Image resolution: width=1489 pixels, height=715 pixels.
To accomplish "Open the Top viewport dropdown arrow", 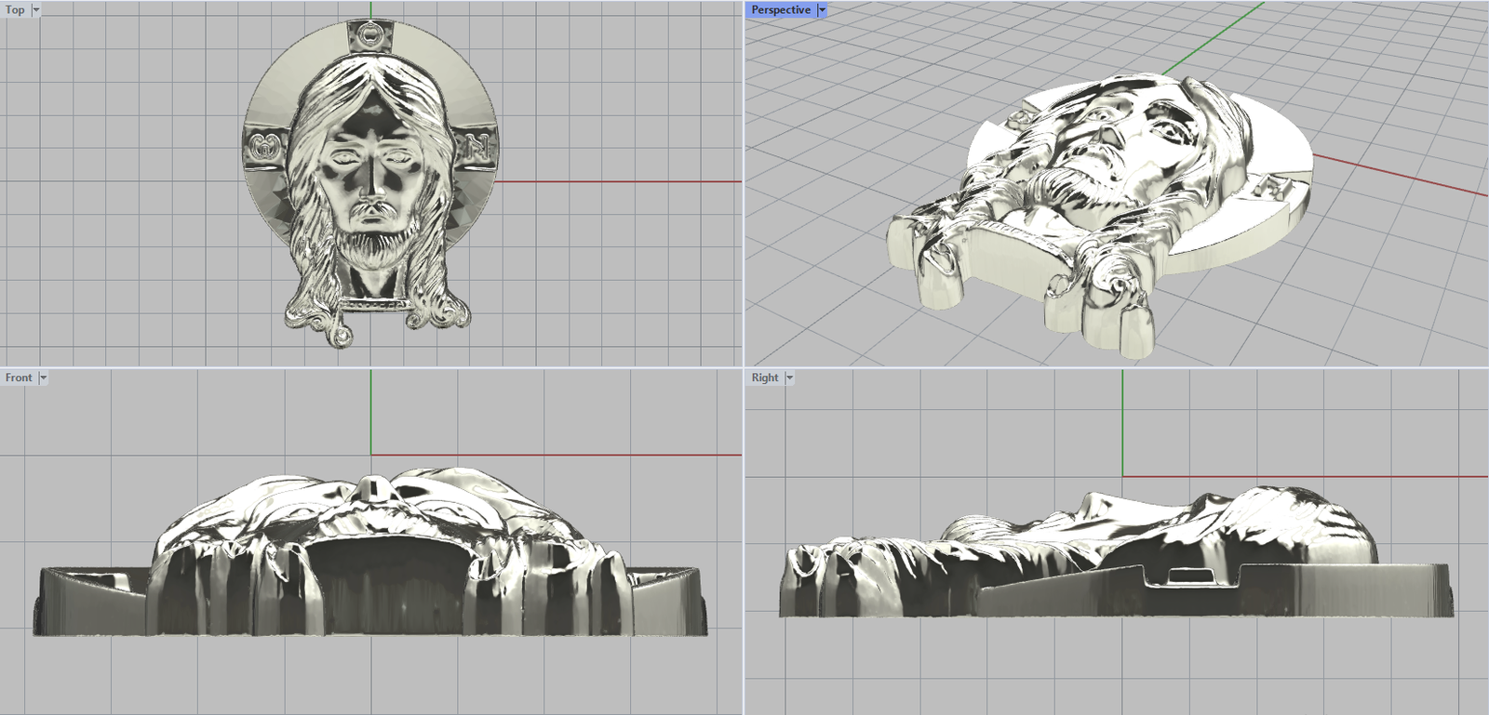I will click(x=36, y=10).
